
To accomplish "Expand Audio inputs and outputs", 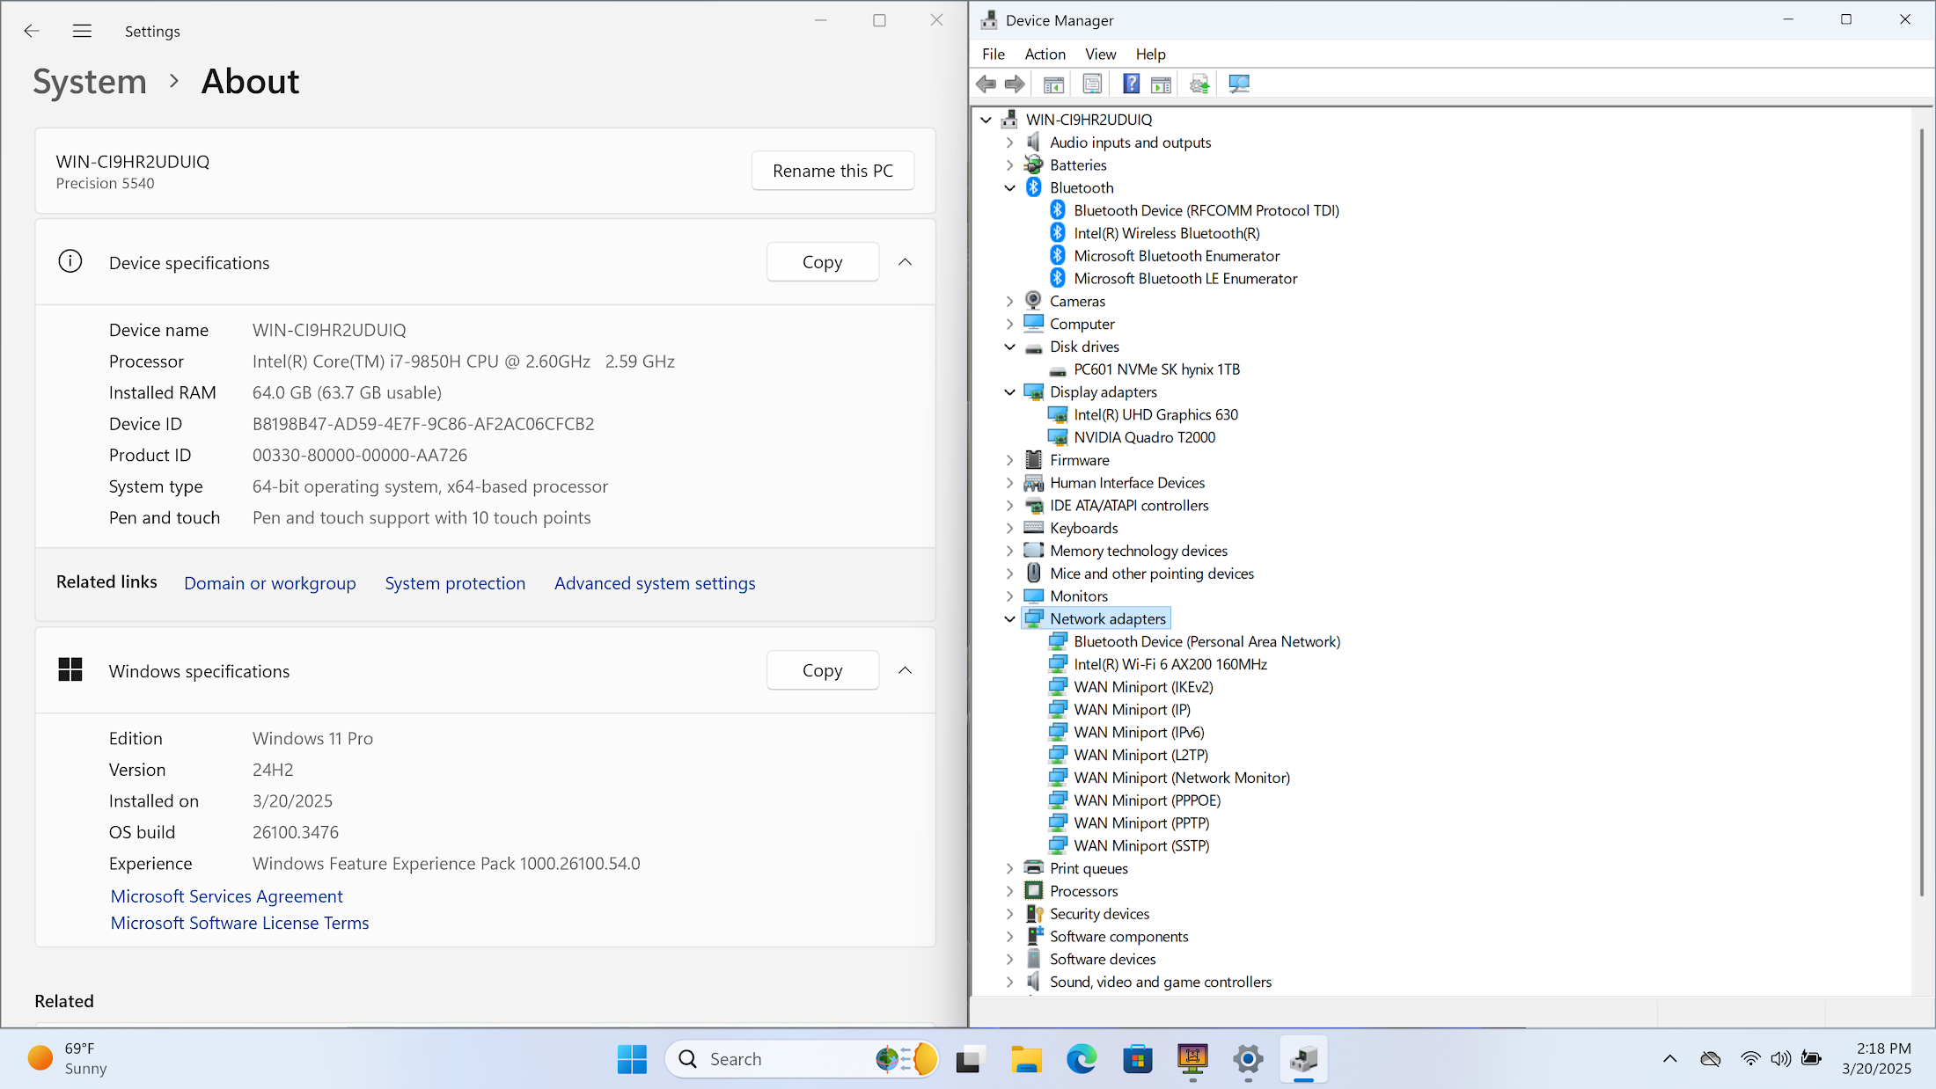I will (1010, 143).
